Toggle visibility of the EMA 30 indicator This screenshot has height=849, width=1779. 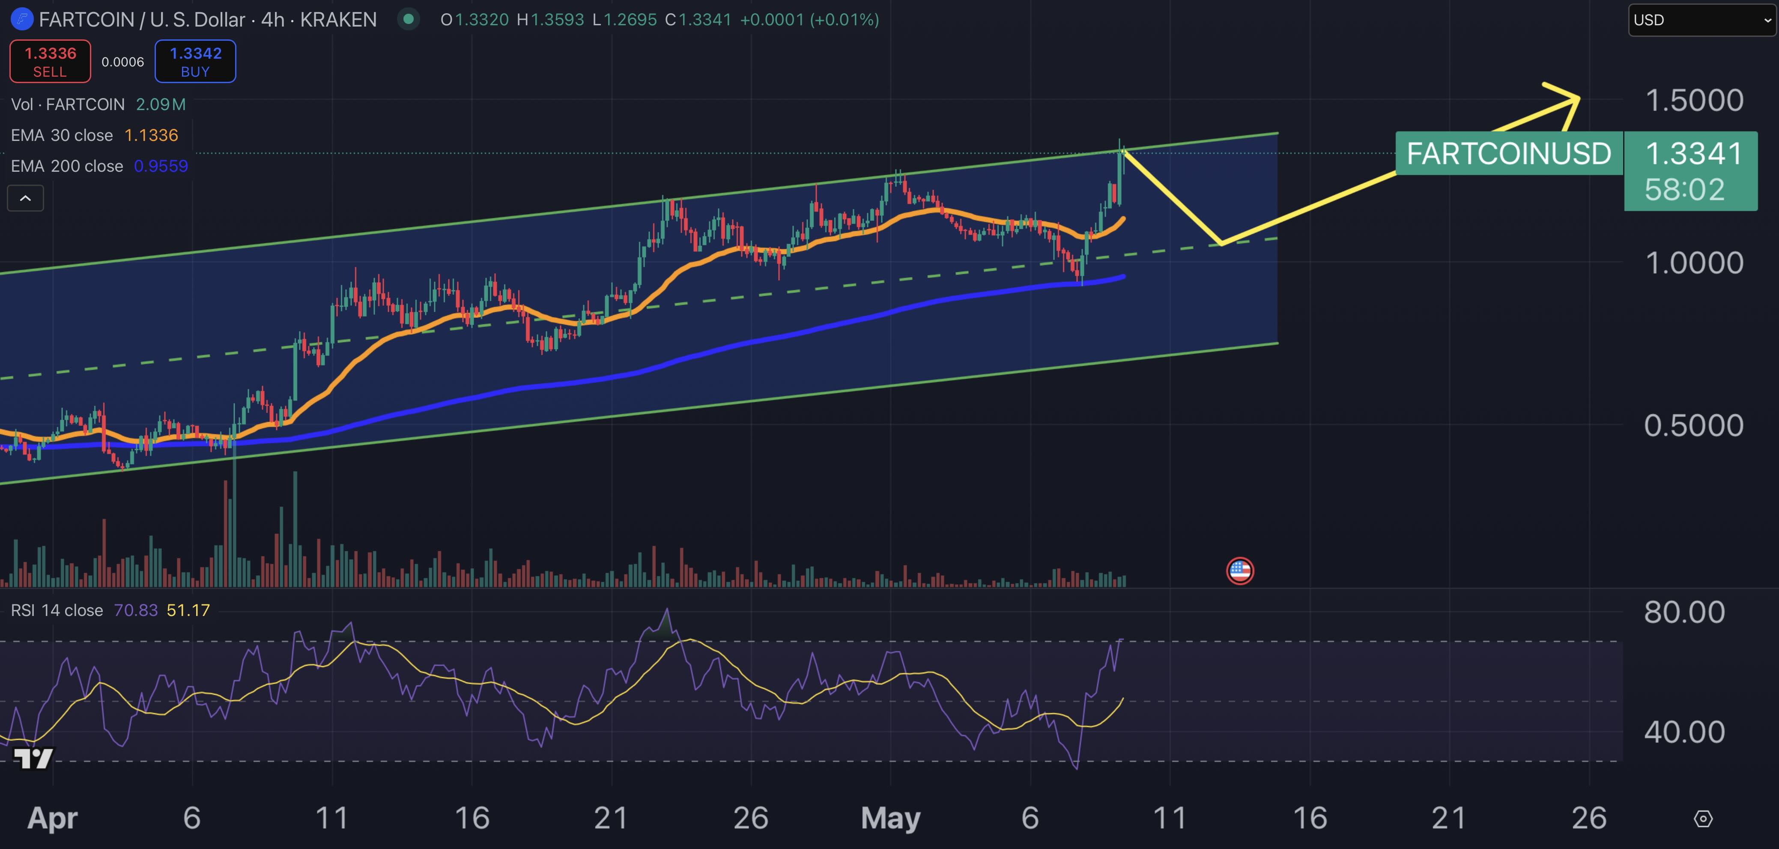point(62,135)
